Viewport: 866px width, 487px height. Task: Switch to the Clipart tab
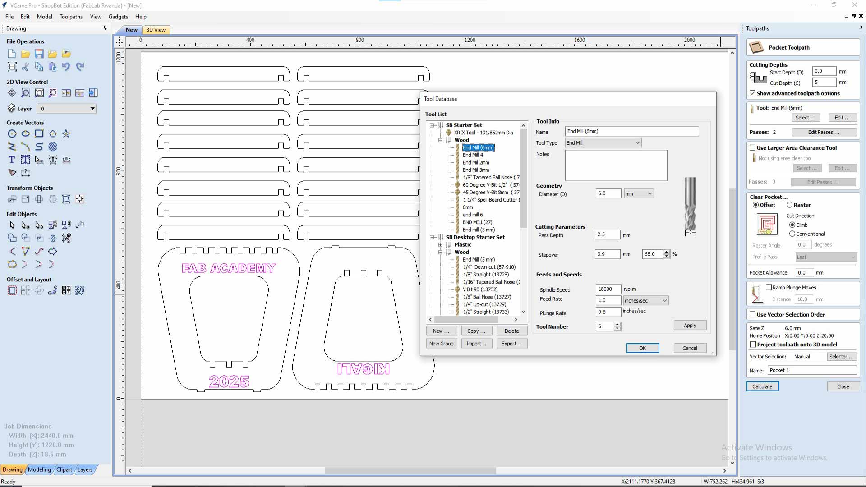pyautogui.click(x=64, y=469)
